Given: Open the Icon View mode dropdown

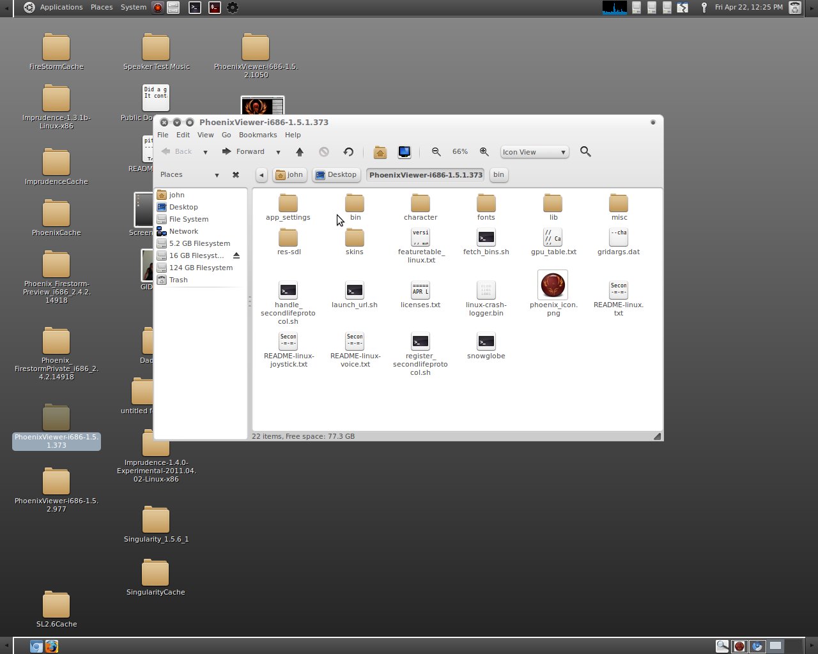Looking at the screenshot, I should click(534, 152).
